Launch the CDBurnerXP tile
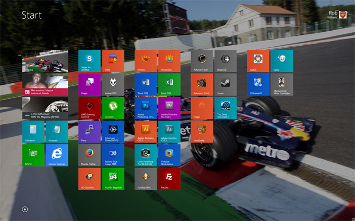The height and width of the screenshot is (221, 355). click(258, 85)
